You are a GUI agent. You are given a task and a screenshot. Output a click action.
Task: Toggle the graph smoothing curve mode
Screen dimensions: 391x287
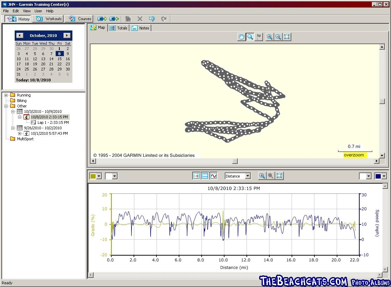point(213,176)
